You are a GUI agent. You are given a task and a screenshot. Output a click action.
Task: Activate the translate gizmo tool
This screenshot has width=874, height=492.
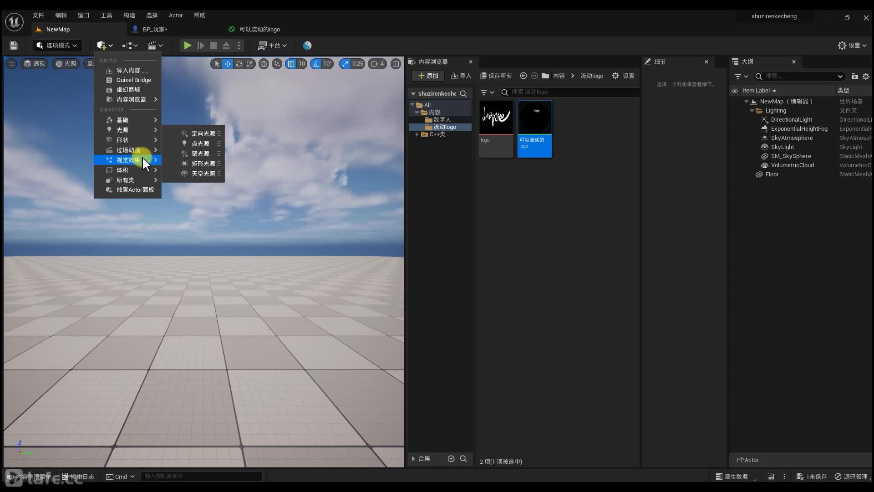[x=228, y=64]
